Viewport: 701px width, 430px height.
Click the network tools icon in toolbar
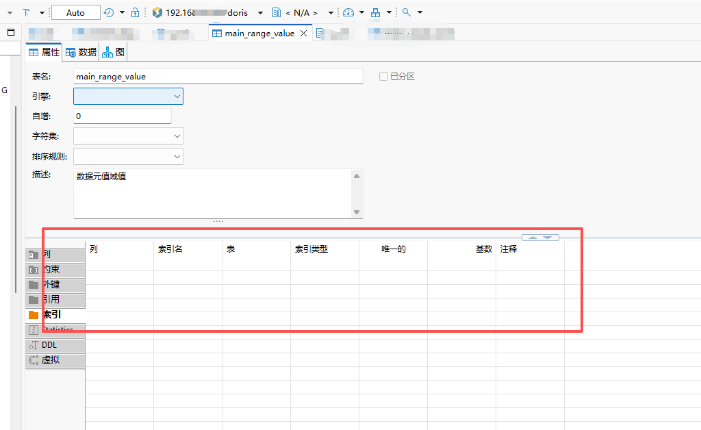pyautogui.click(x=375, y=12)
